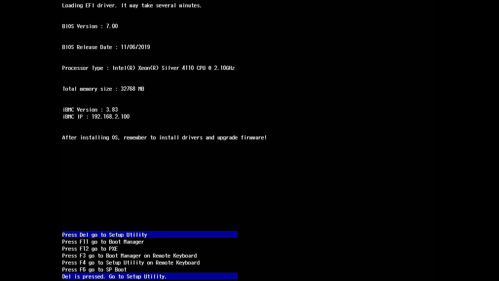Click the 'BIOS Release Date : 11/06/2019' line

point(106,47)
